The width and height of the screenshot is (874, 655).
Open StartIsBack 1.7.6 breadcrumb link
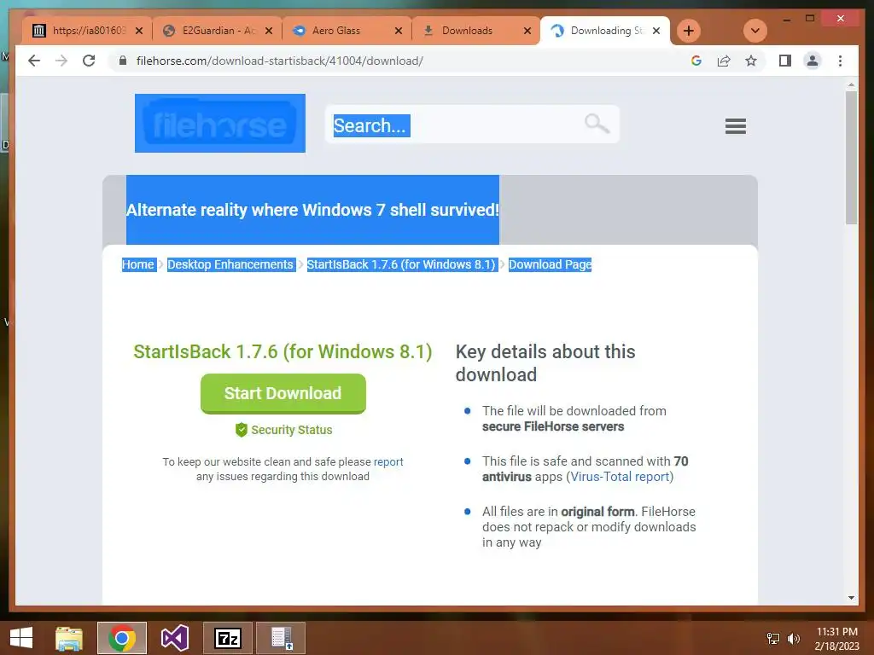click(401, 264)
